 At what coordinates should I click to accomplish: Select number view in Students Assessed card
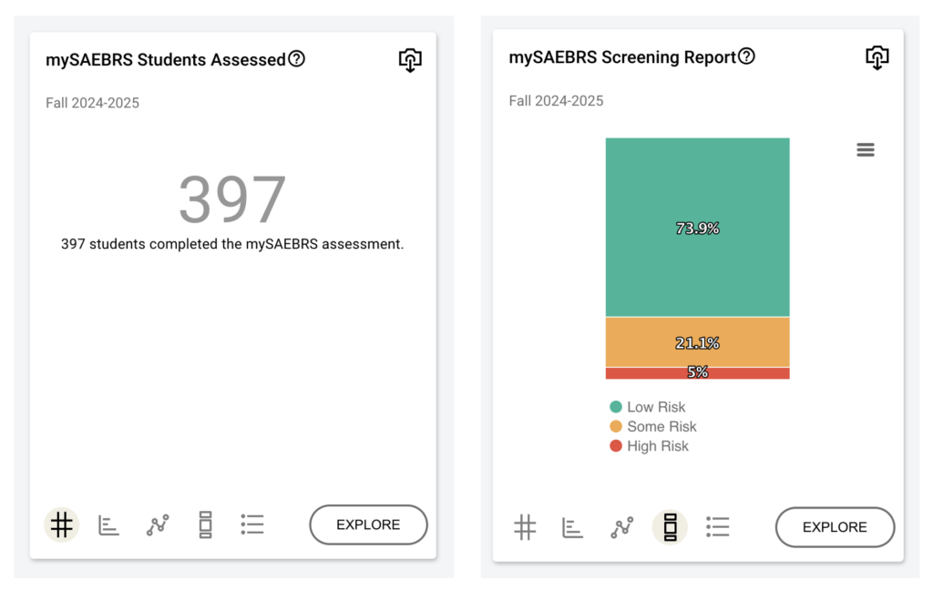click(x=61, y=524)
